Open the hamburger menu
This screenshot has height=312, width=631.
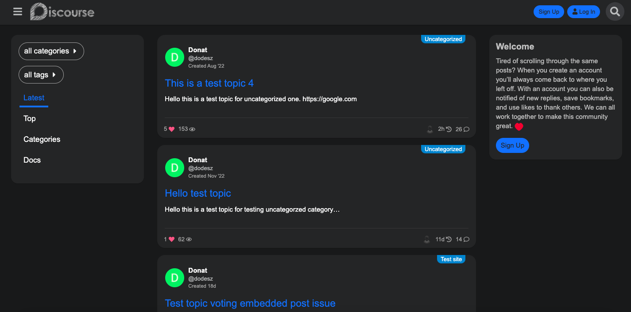[18, 11]
